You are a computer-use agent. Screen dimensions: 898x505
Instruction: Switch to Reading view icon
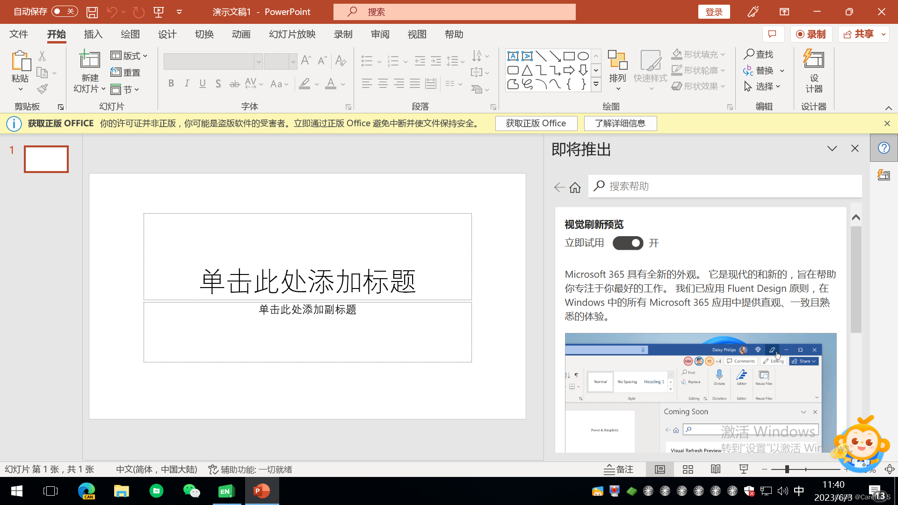716,469
